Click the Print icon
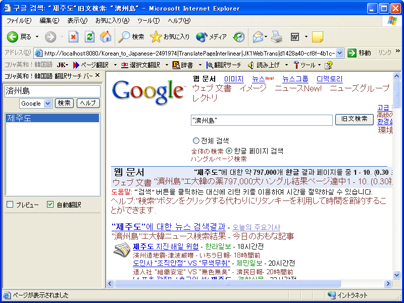The height and width of the screenshot is (303, 404). [277, 37]
